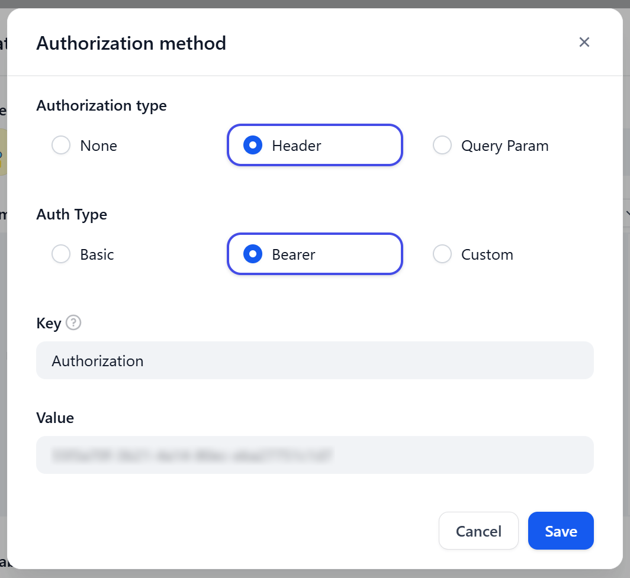
Task: Save the authorization settings
Action: 560,531
